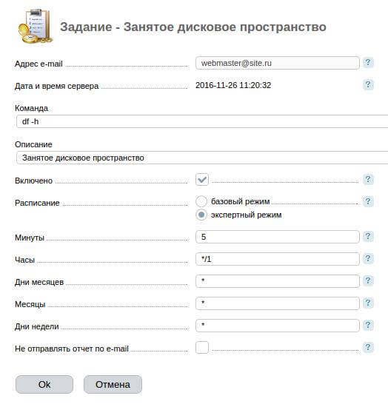The height and width of the screenshot is (407, 388).
Task: Show help hint for the Включено checkbox
Action: coord(368,180)
